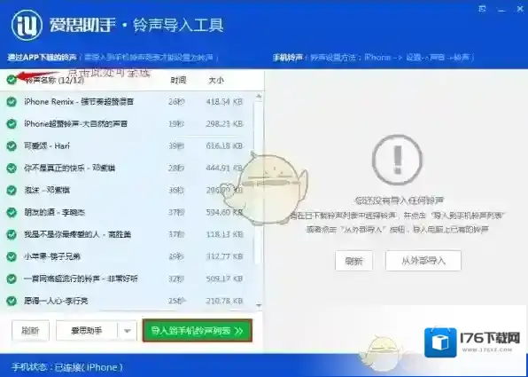Select 一首网络超流行的铃声 - 非常好听 name
This screenshot has width=528, height=377.
click(x=81, y=279)
